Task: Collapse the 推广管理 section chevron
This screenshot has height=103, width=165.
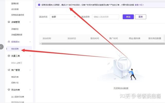Action: (30, 70)
